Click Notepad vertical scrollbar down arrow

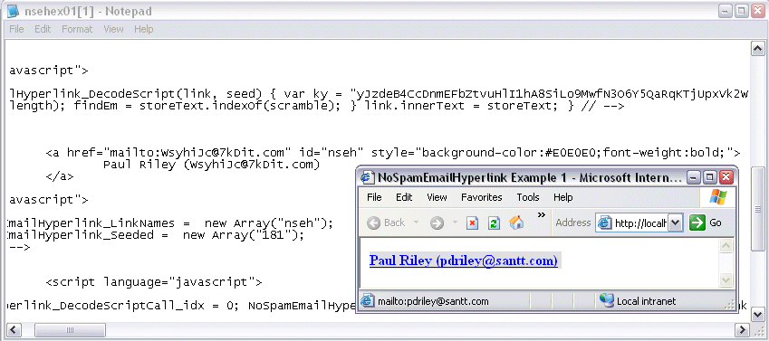click(x=758, y=314)
